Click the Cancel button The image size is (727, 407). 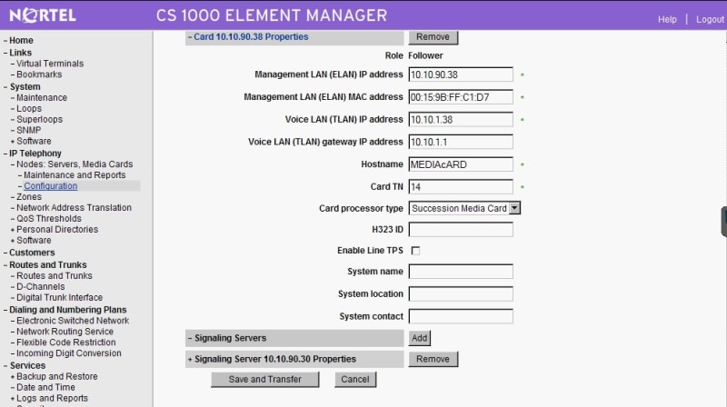click(355, 379)
